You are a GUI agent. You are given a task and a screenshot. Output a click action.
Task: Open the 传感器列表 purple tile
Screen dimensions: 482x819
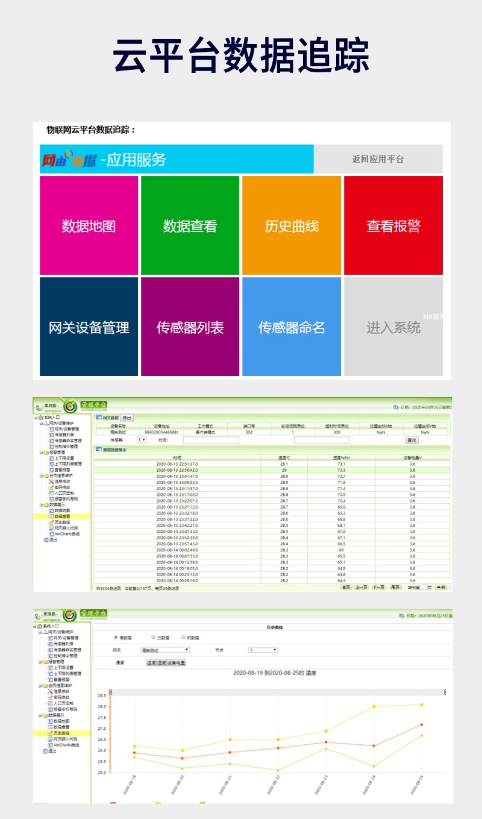tap(190, 327)
